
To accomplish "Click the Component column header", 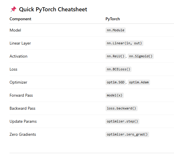I will 20,19.
